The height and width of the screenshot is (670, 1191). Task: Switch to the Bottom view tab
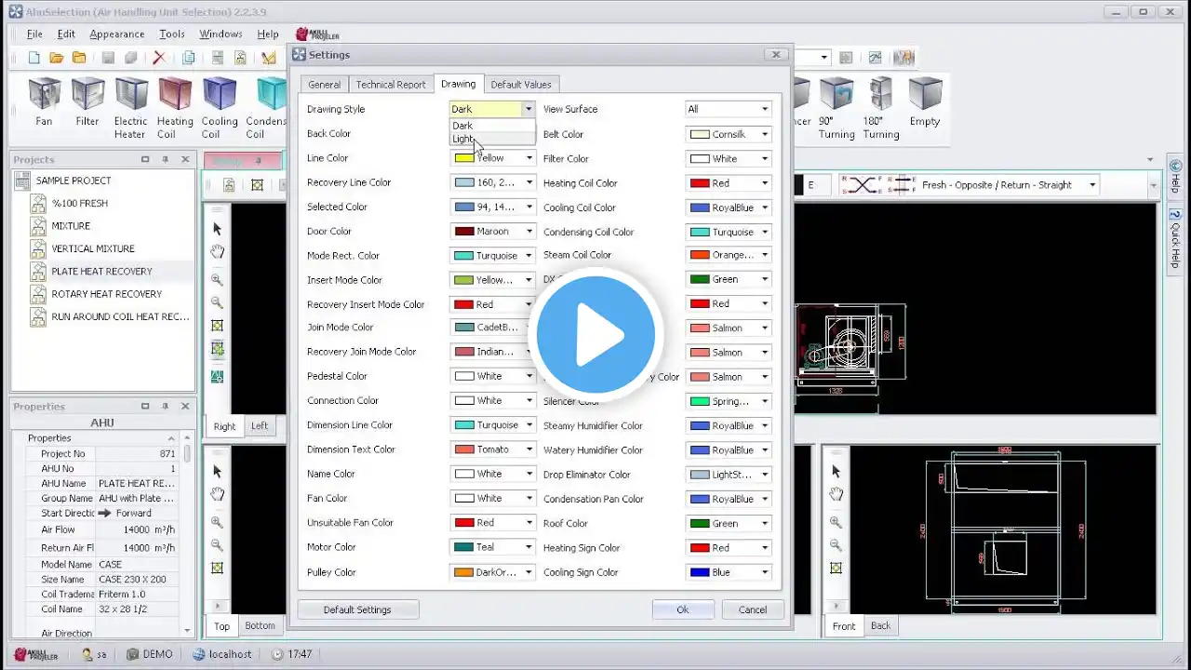click(260, 625)
